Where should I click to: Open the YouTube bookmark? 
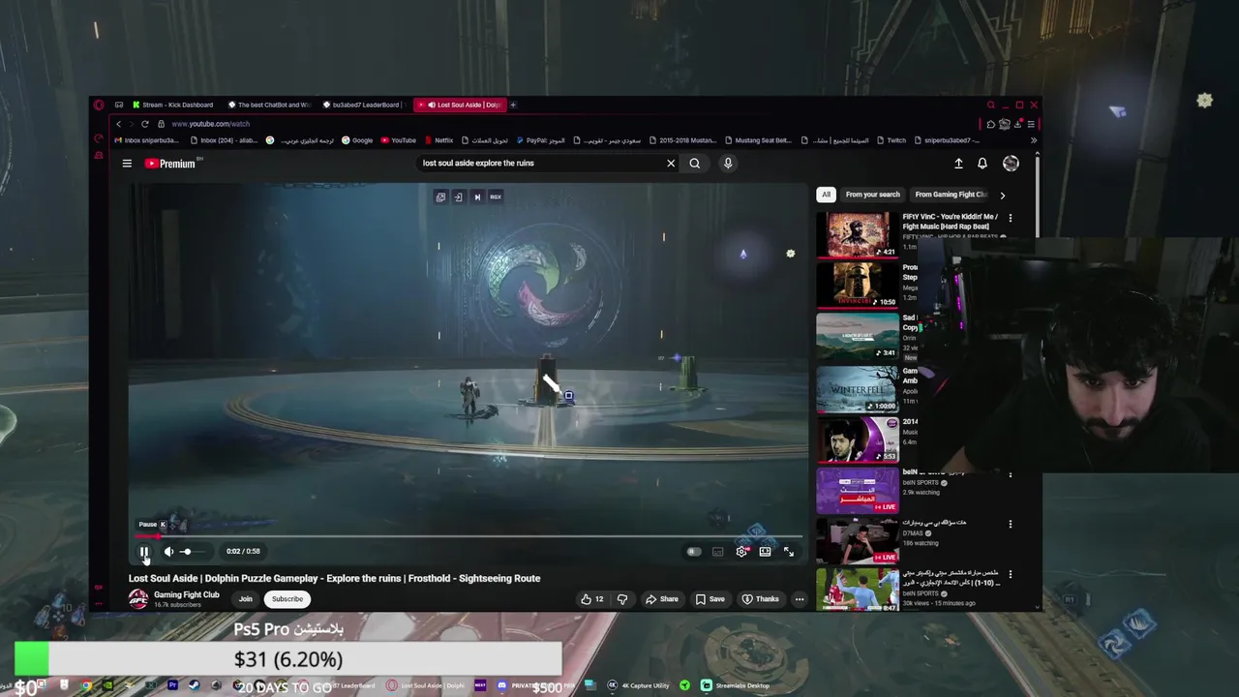coord(398,140)
